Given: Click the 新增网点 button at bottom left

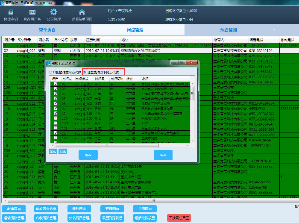Looking at the screenshot, I should click(x=14, y=209).
